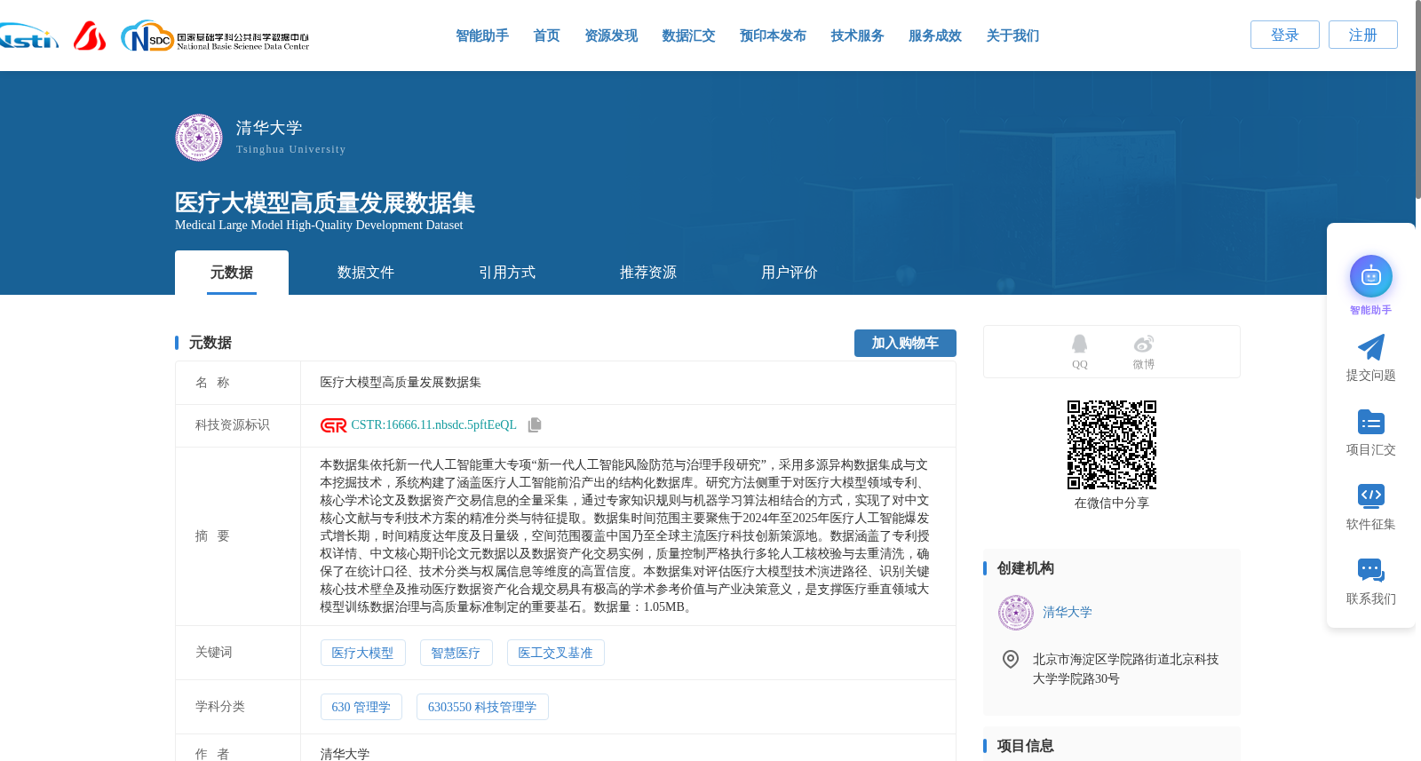Viewport: 1421px width, 761px height.
Task: Click keyword tag 医工交叉基准
Action: [555, 653]
